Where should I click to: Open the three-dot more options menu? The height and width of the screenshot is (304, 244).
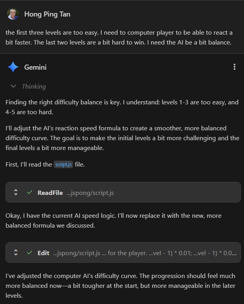pyautogui.click(x=235, y=67)
